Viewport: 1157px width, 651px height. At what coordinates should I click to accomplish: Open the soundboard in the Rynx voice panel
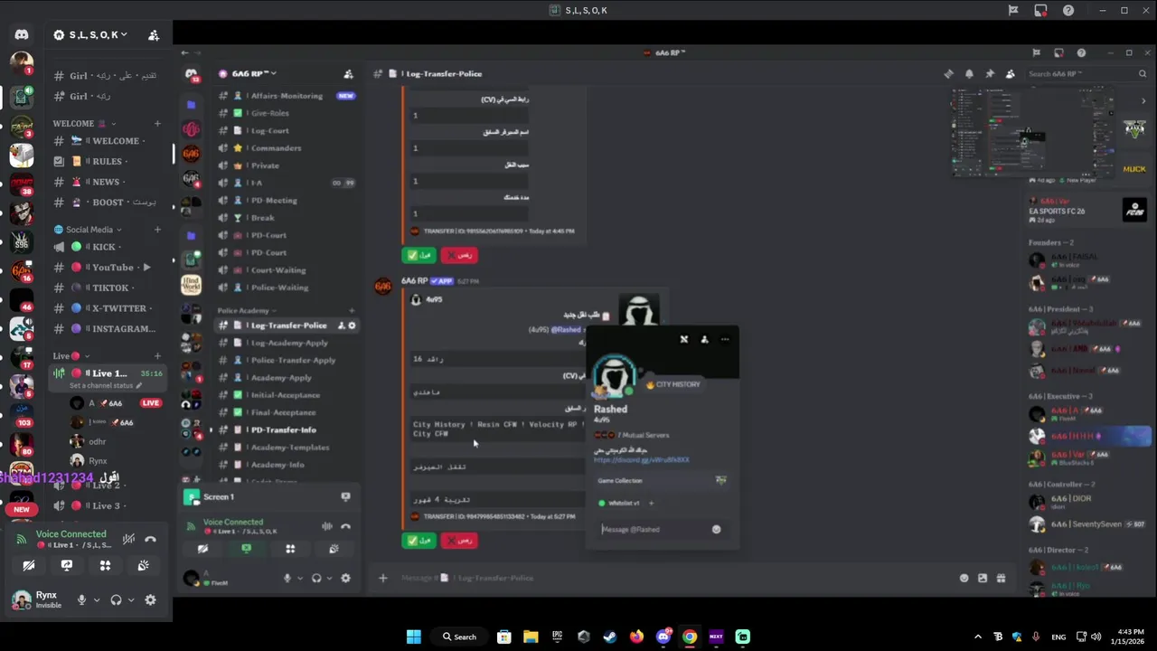(x=143, y=565)
